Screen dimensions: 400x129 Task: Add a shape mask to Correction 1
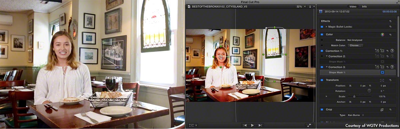pyautogui.click(x=383, y=51)
